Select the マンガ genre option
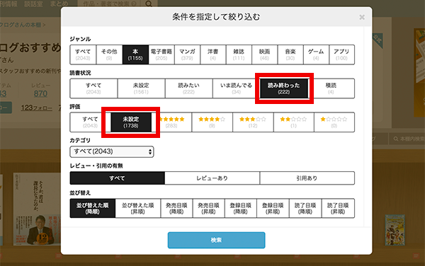This screenshot has height=266, width=425. click(187, 54)
